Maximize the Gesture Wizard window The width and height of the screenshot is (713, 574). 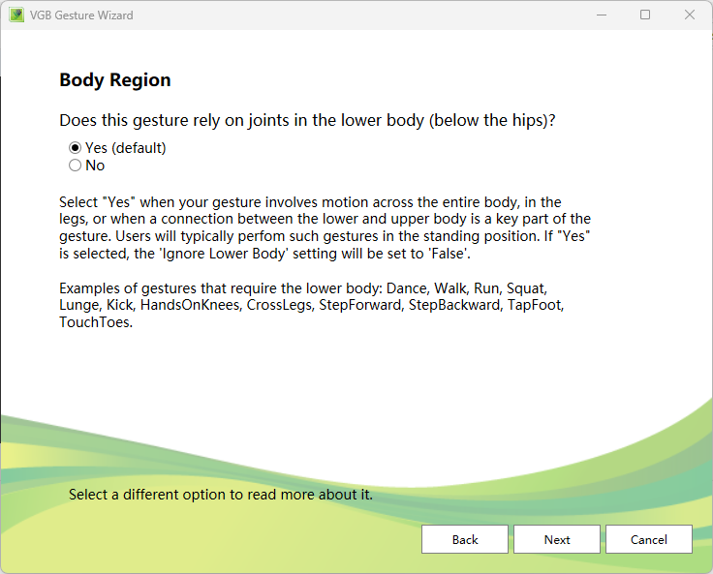(645, 15)
